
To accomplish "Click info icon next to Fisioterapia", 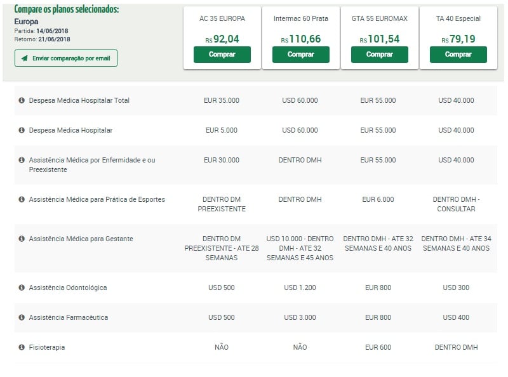I will click(x=22, y=347).
